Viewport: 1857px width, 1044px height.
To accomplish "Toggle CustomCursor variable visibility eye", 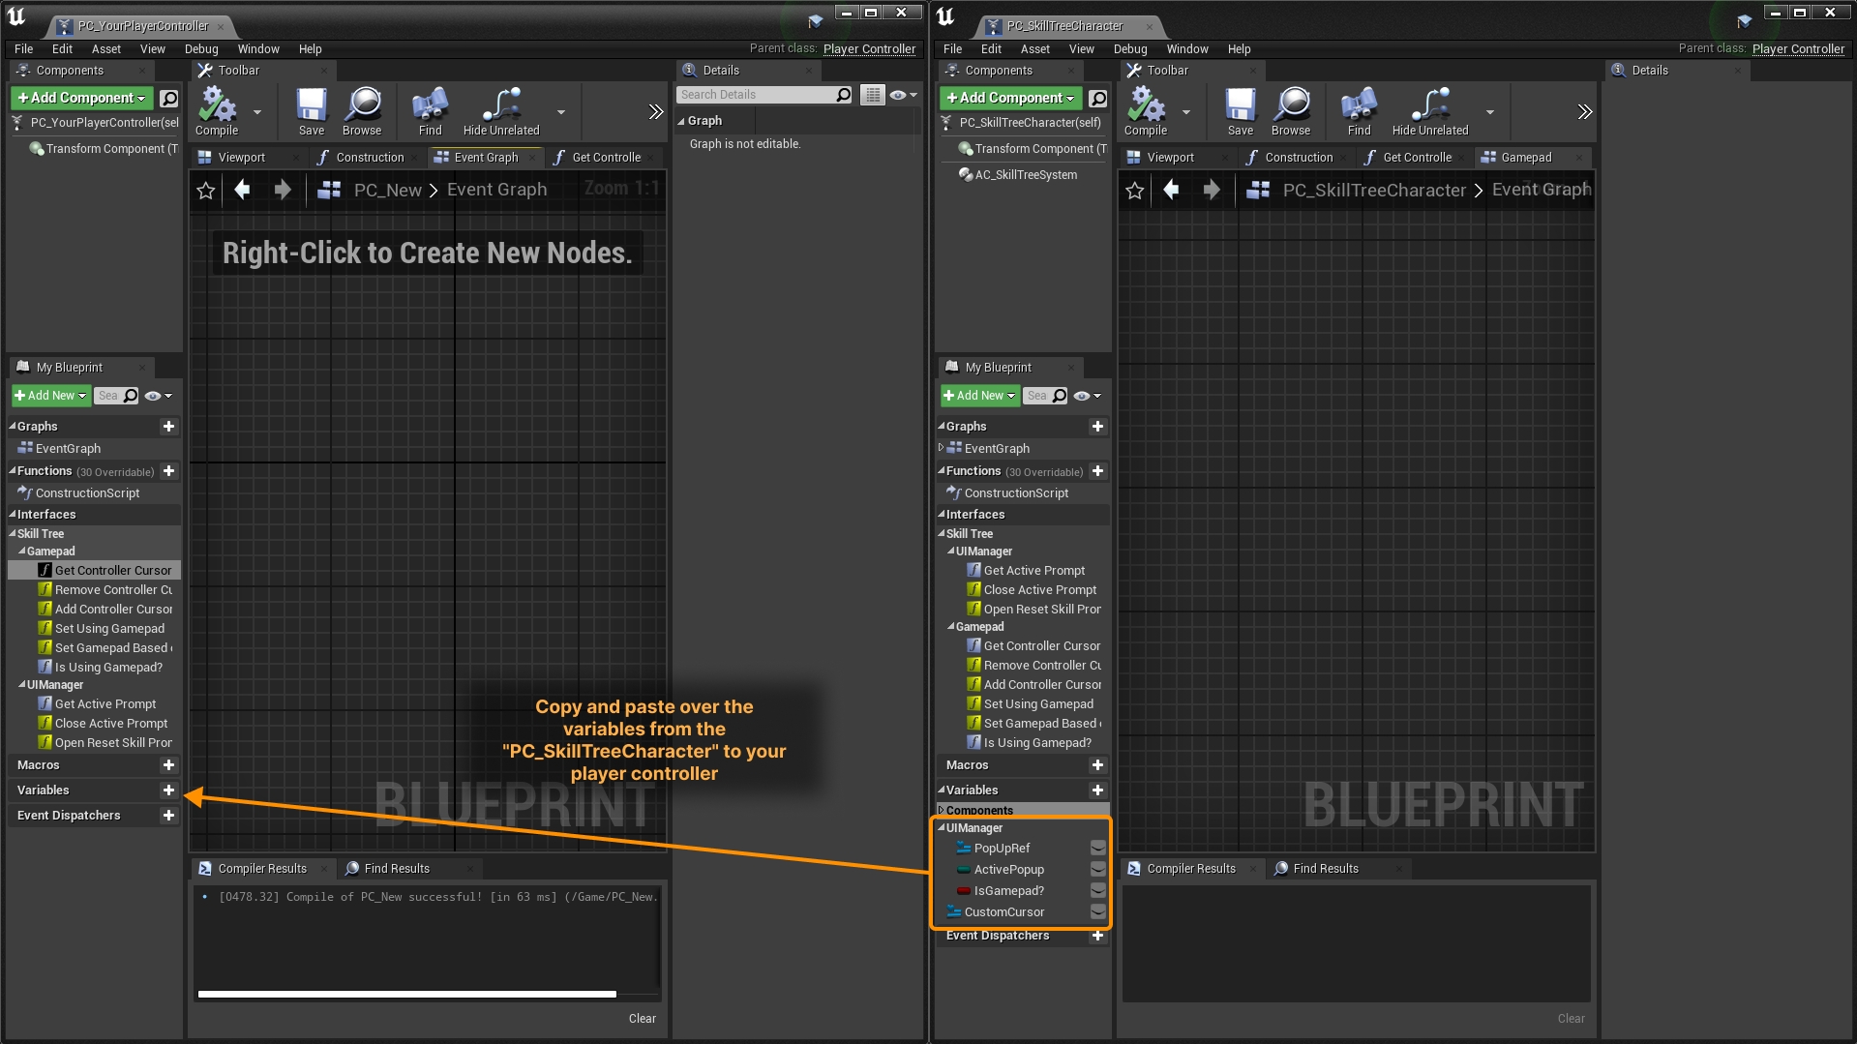I will [x=1097, y=912].
